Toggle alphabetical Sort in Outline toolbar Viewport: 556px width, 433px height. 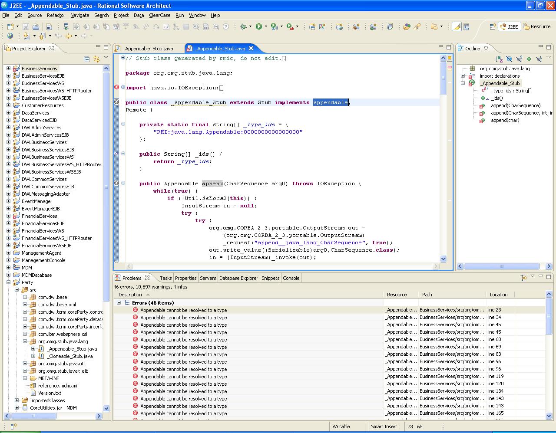pyautogui.click(x=499, y=59)
